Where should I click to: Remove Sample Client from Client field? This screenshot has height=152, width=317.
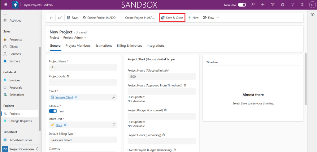point(76,97)
